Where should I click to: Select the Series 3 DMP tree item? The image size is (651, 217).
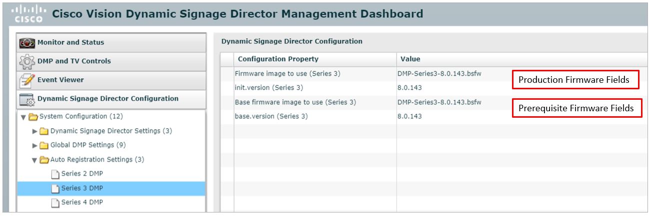pyautogui.click(x=111, y=189)
